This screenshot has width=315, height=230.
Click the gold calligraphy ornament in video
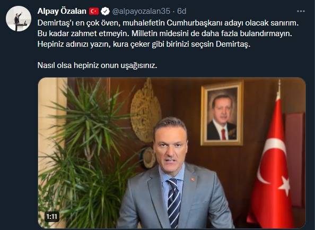[146, 110]
